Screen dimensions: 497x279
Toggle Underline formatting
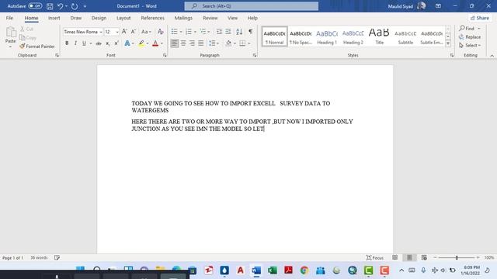[x=84, y=43]
